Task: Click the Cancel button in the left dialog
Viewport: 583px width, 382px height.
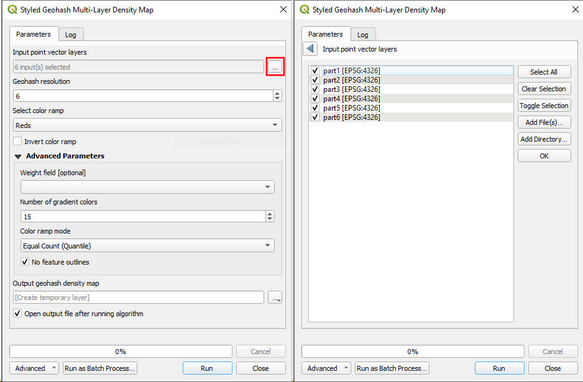Action: click(x=260, y=351)
